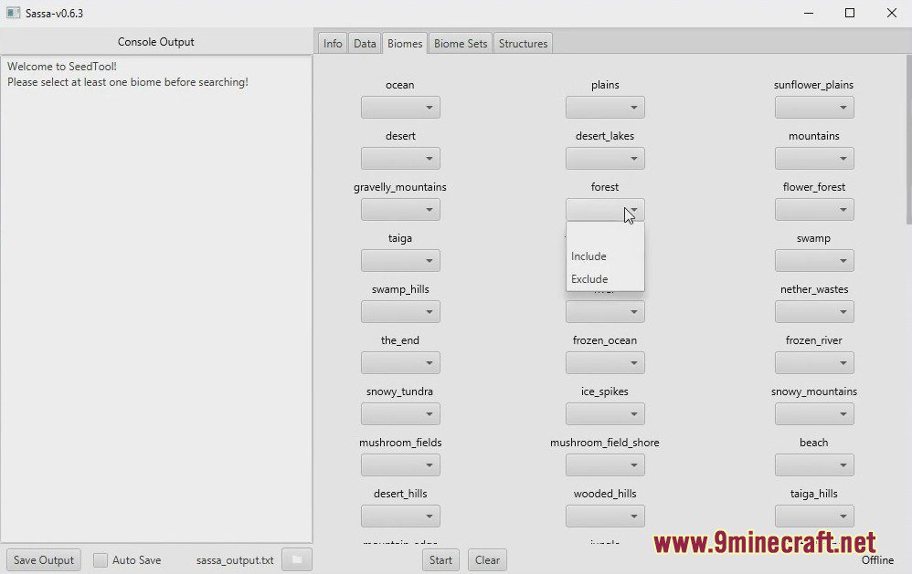
Task: Open the desert_lakes dropdown
Action: (605, 159)
